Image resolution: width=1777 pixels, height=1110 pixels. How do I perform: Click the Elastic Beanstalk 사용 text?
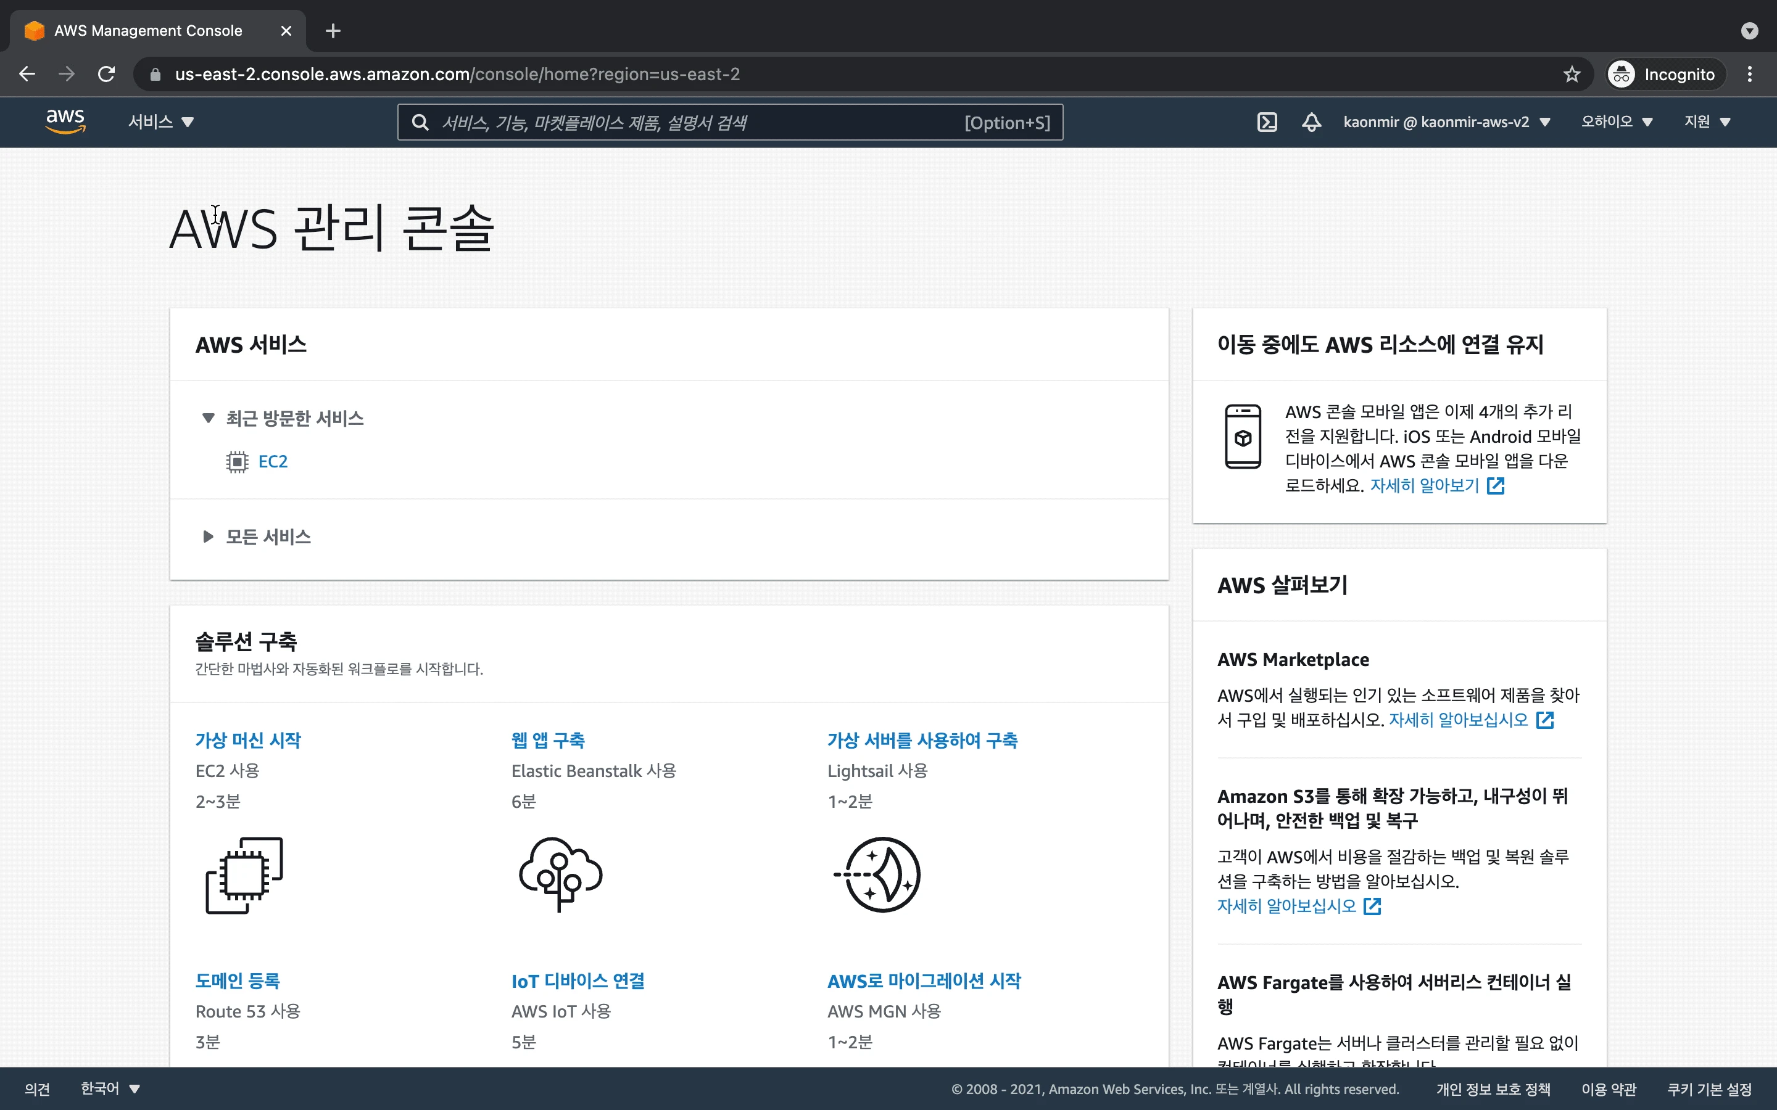click(594, 771)
